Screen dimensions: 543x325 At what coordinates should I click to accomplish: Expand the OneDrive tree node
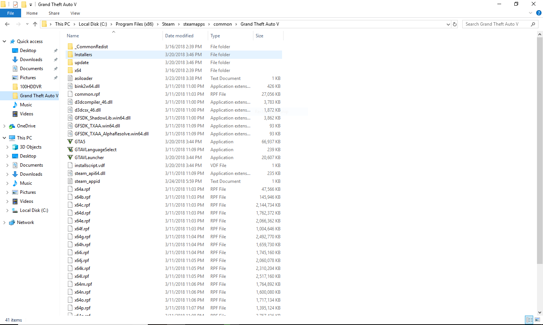[5, 126]
